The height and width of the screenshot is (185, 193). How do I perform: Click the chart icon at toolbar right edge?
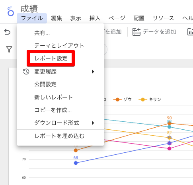coord(190,32)
